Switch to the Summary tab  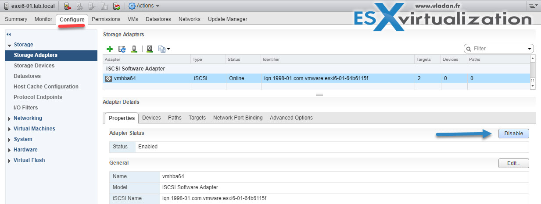point(16,19)
